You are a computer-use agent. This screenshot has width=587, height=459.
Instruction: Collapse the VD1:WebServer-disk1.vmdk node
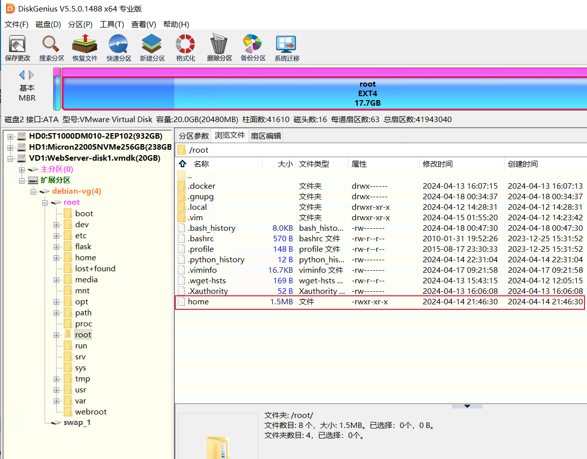coord(11,159)
